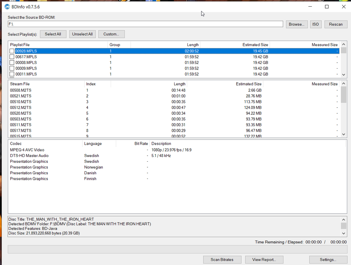The image size is (351, 265).
Task: Unselect All playlists
Action: coord(82,34)
